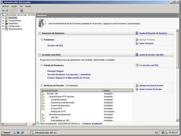This screenshot has height=136, width=181.
Task: Select the Redirección HTTP row
Action: (87, 112)
